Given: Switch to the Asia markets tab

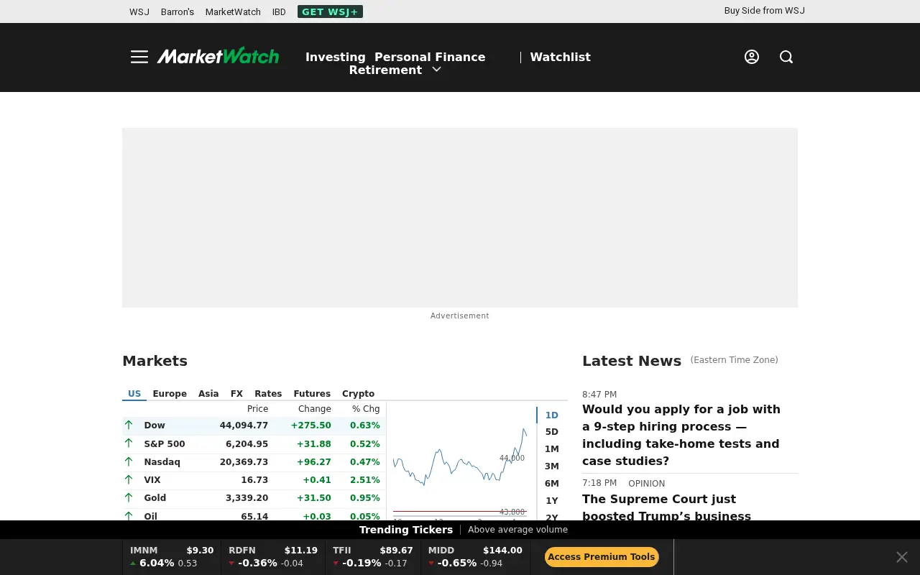Looking at the screenshot, I should [x=208, y=394].
